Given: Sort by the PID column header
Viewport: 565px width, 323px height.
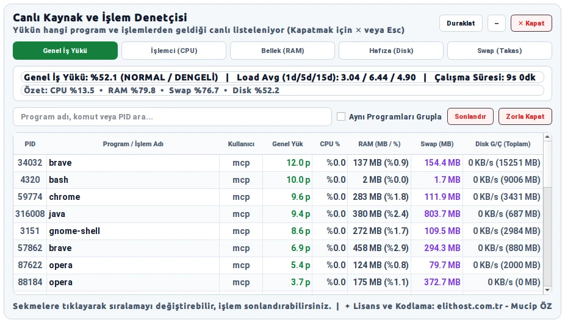Looking at the screenshot, I should pyautogui.click(x=30, y=144).
